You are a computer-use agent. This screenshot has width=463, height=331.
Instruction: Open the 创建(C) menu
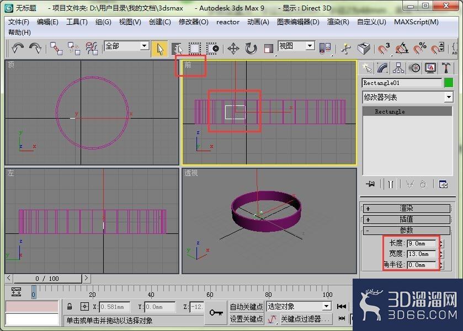click(159, 22)
